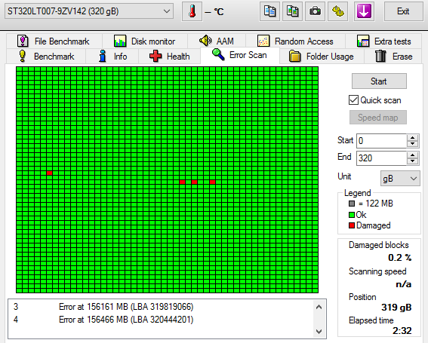Image resolution: width=428 pixels, height=343 pixels.
Task: Open the Health tab with red cross
Action: [x=170, y=57]
